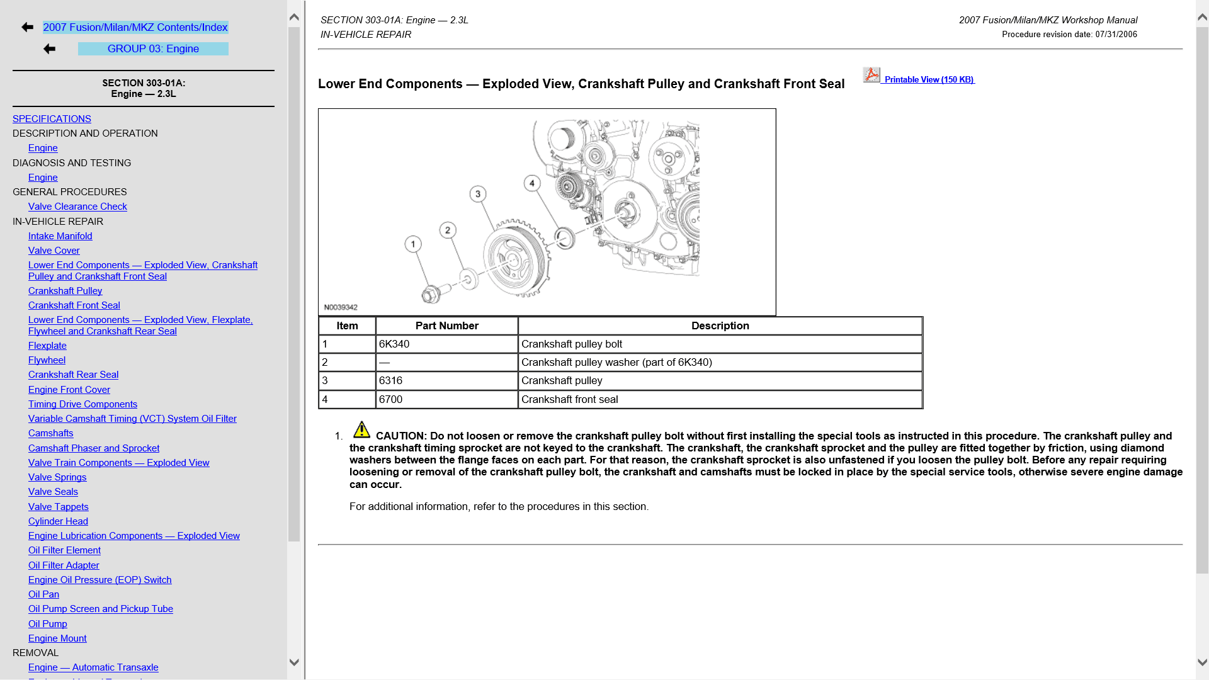The height and width of the screenshot is (680, 1209).
Task: Open Engine Front Cover link
Action: (69, 390)
